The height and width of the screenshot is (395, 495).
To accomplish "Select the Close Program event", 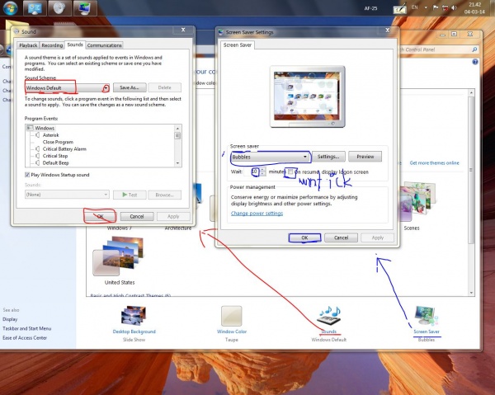I will click(58, 142).
